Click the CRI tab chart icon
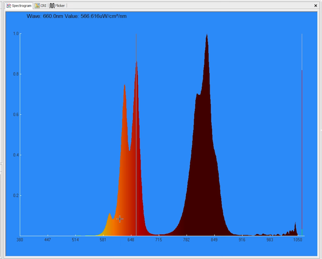The image size is (322, 259). click(x=37, y=6)
